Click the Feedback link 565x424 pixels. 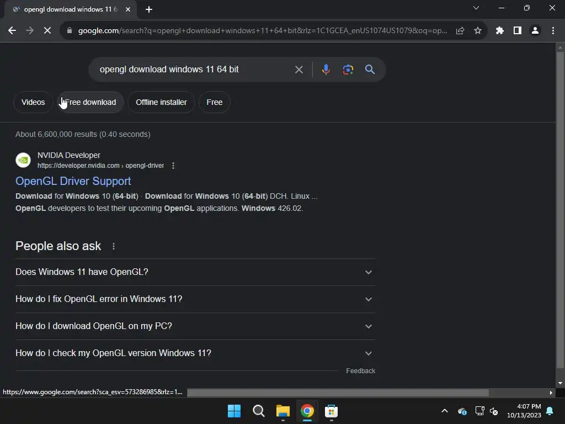pos(360,371)
